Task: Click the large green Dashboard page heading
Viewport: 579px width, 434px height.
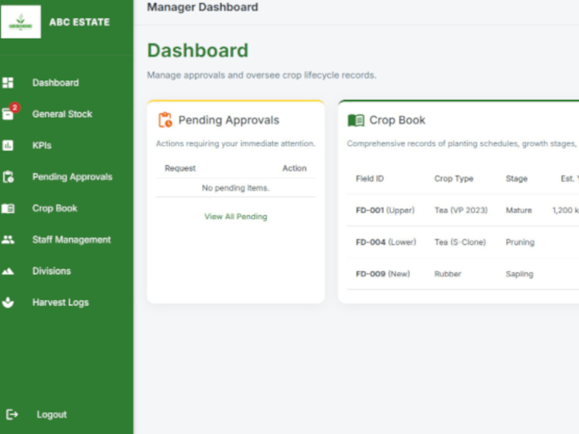Action: [197, 50]
